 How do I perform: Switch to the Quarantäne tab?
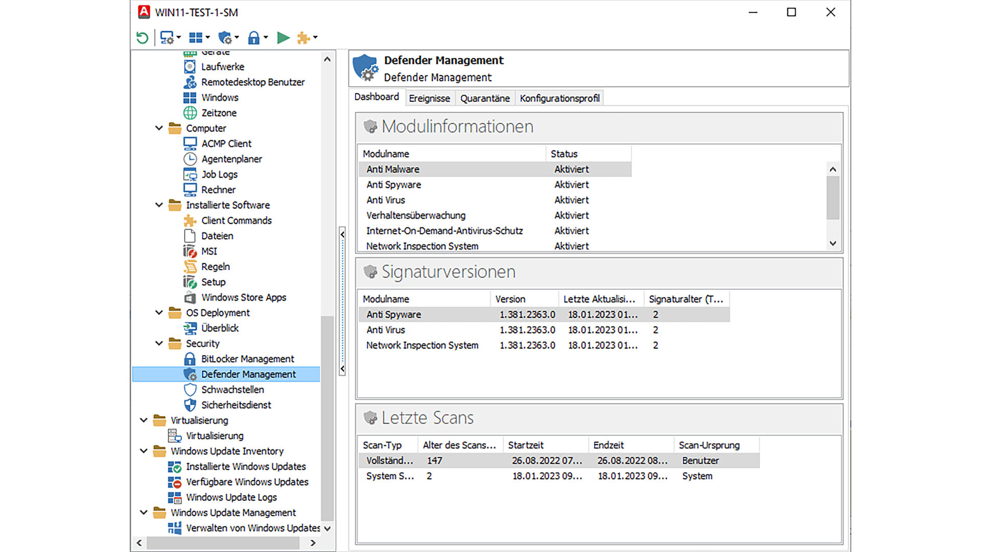485,98
